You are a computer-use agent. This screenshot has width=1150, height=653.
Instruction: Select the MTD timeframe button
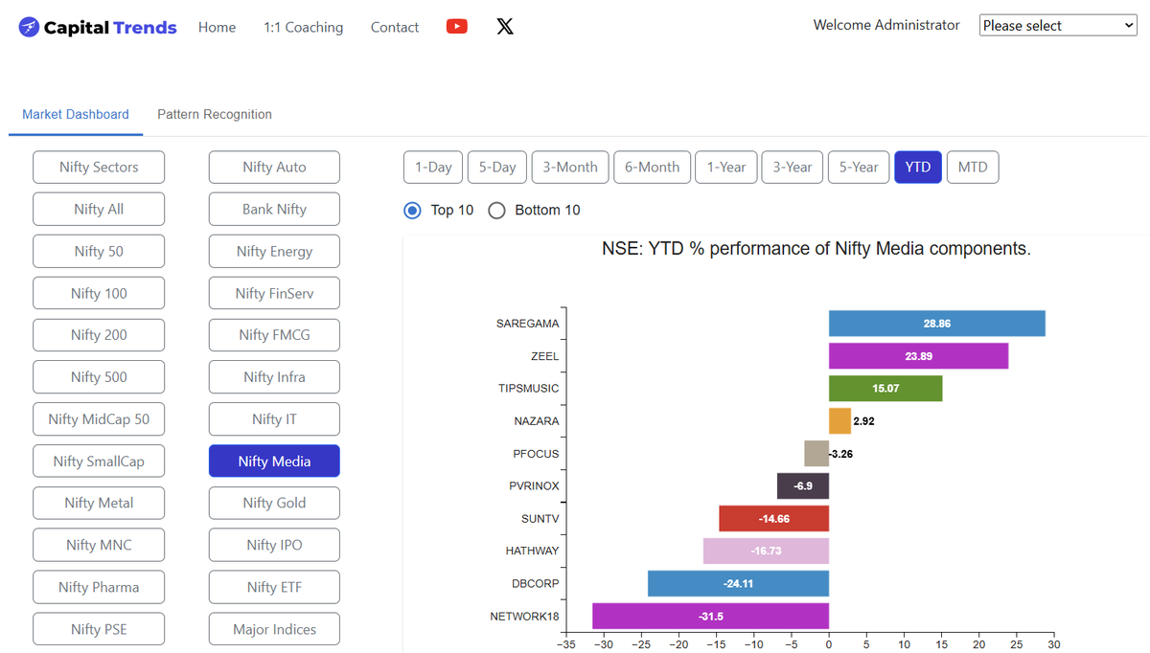click(x=973, y=167)
